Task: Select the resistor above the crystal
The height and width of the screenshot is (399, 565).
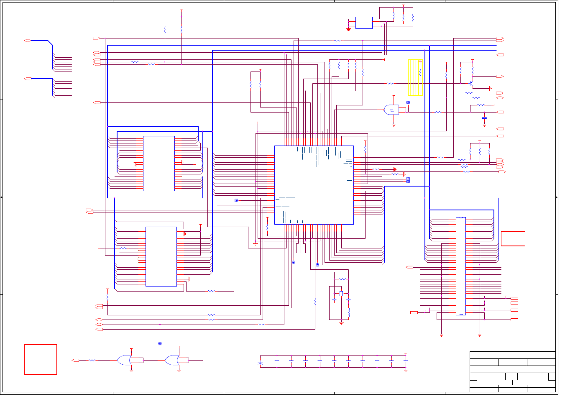Action: tap(343, 279)
